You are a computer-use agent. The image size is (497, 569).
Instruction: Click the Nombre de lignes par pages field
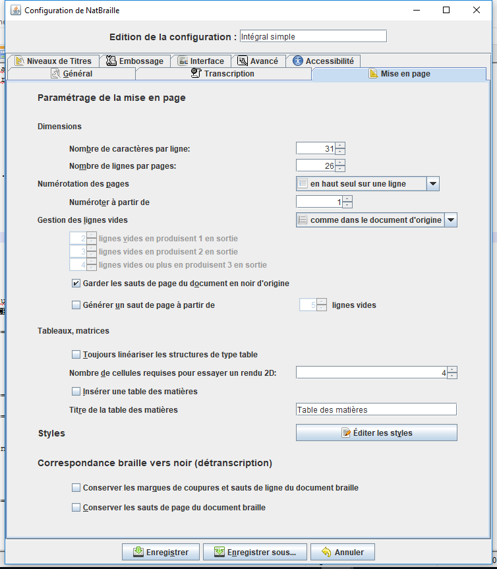pos(316,165)
